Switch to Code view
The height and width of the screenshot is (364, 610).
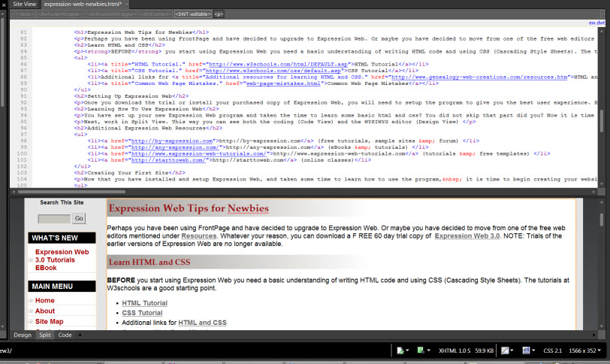click(x=65, y=335)
